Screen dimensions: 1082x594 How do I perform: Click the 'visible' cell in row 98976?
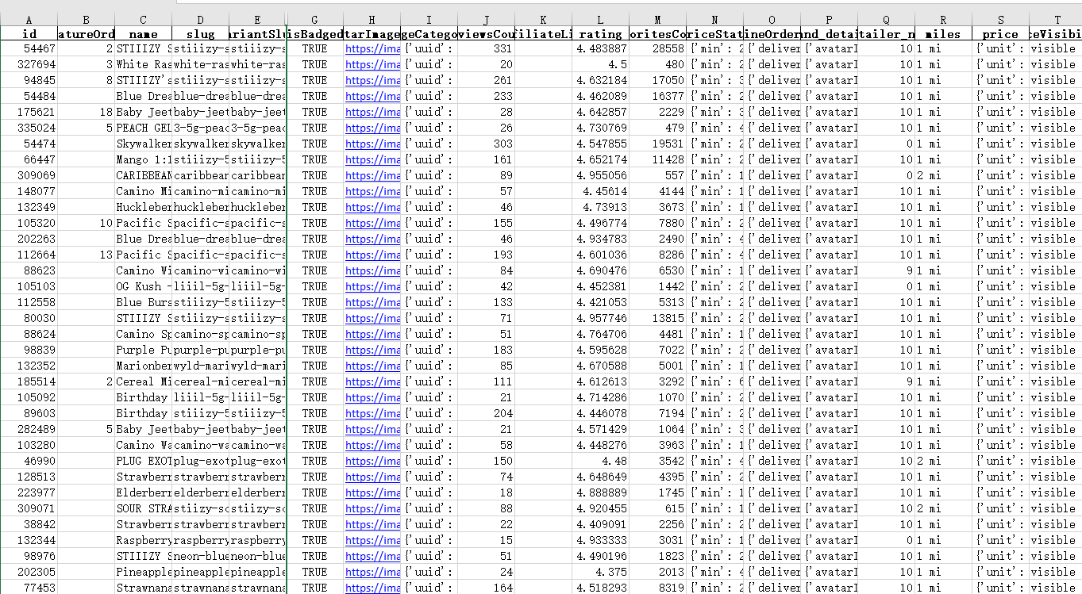1057,556
